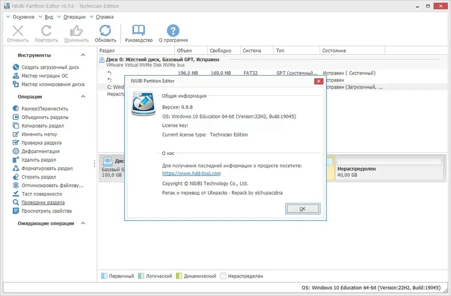Click the Диск 0 header row text

[162, 60]
